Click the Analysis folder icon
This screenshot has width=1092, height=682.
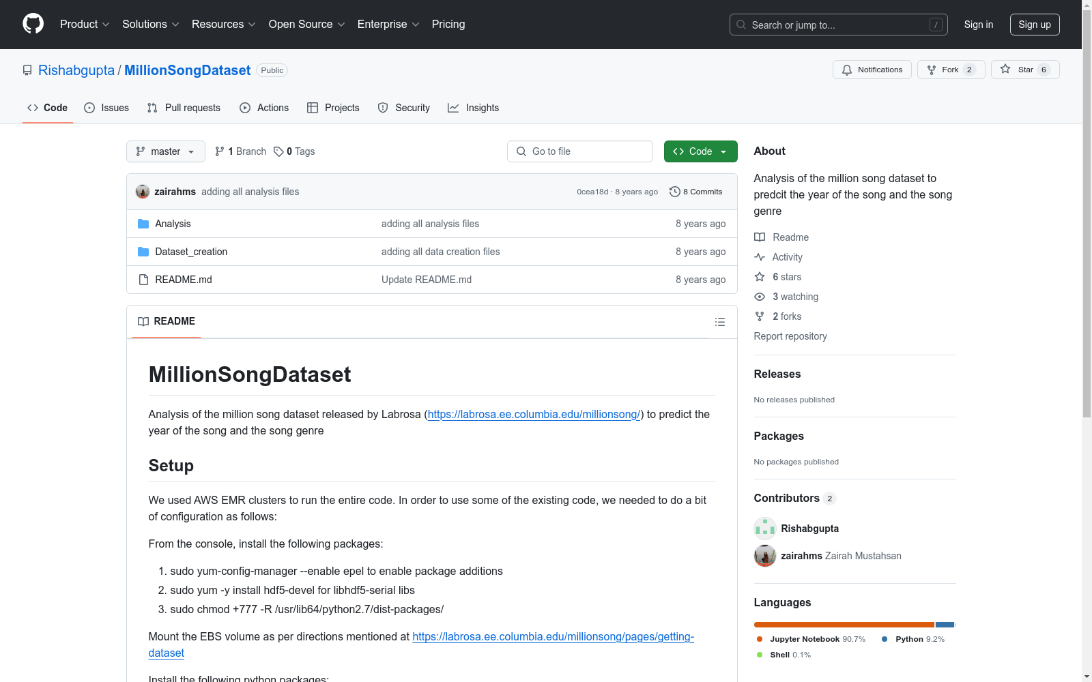pos(143,224)
